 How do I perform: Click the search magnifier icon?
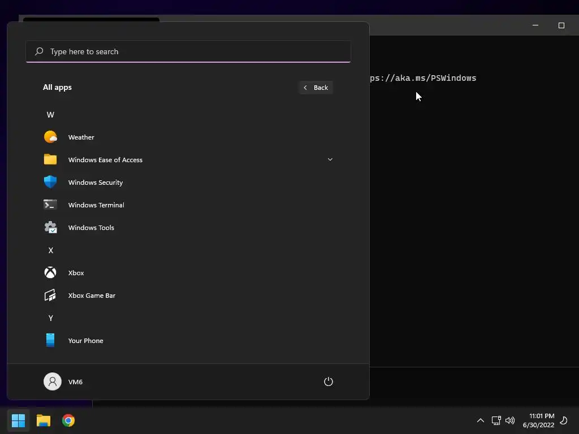tap(39, 51)
